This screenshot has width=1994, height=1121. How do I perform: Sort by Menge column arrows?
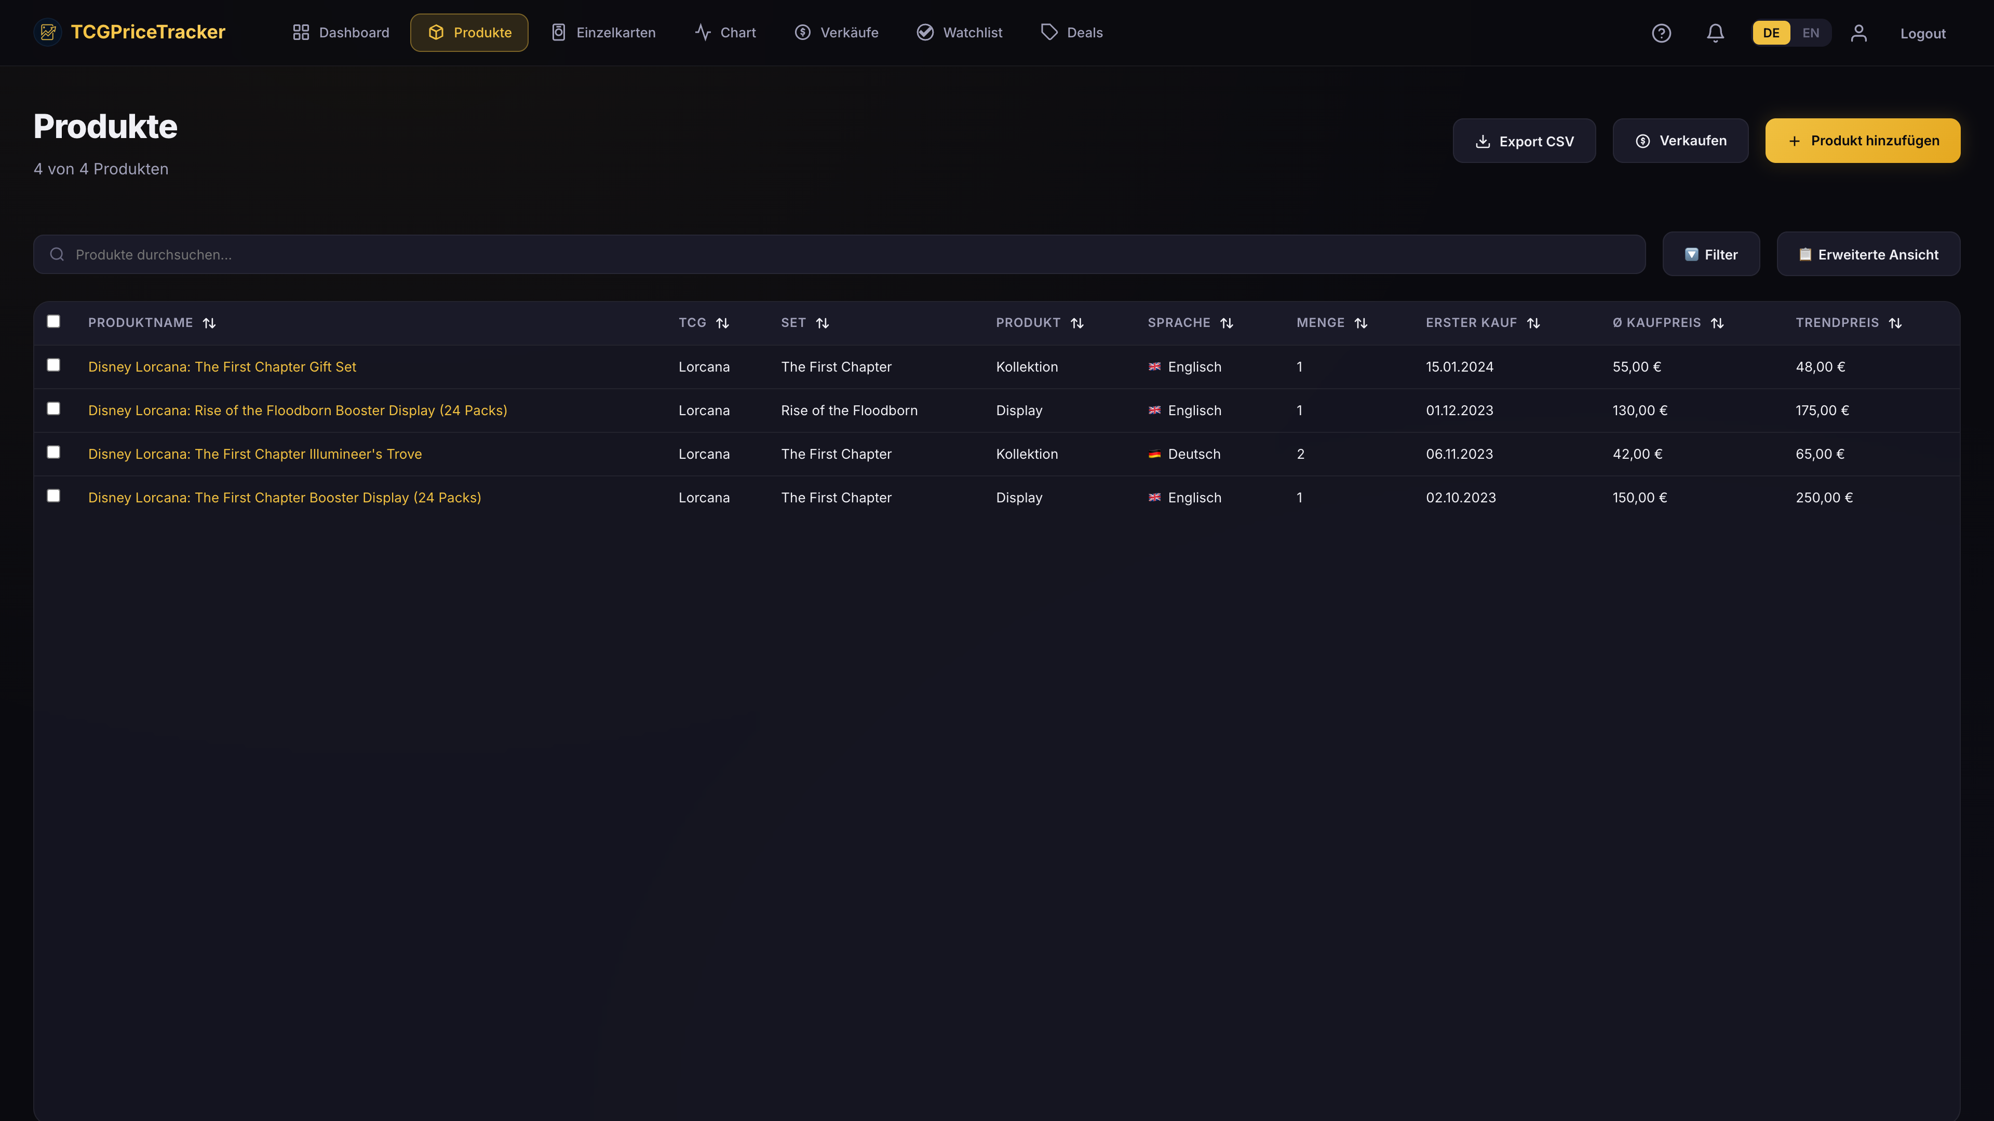pos(1361,323)
